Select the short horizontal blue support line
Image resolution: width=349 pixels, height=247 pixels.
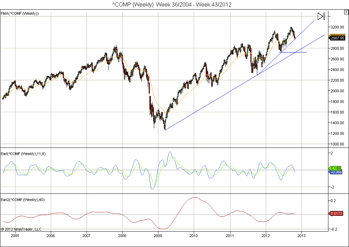click(293, 52)
